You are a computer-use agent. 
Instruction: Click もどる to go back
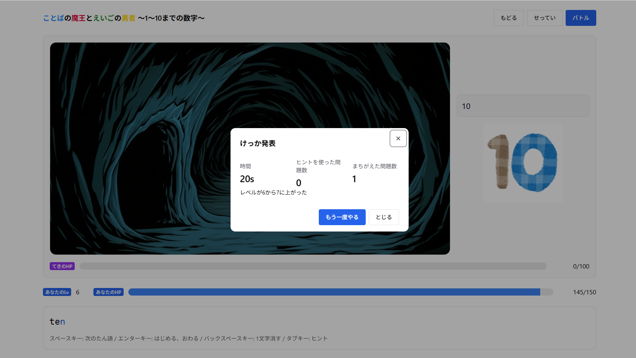pyautogui.click(x=508, y=18)
